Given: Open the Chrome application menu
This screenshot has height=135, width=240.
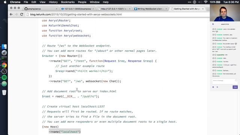Looking at the screenshot, I should coord(15,2).
